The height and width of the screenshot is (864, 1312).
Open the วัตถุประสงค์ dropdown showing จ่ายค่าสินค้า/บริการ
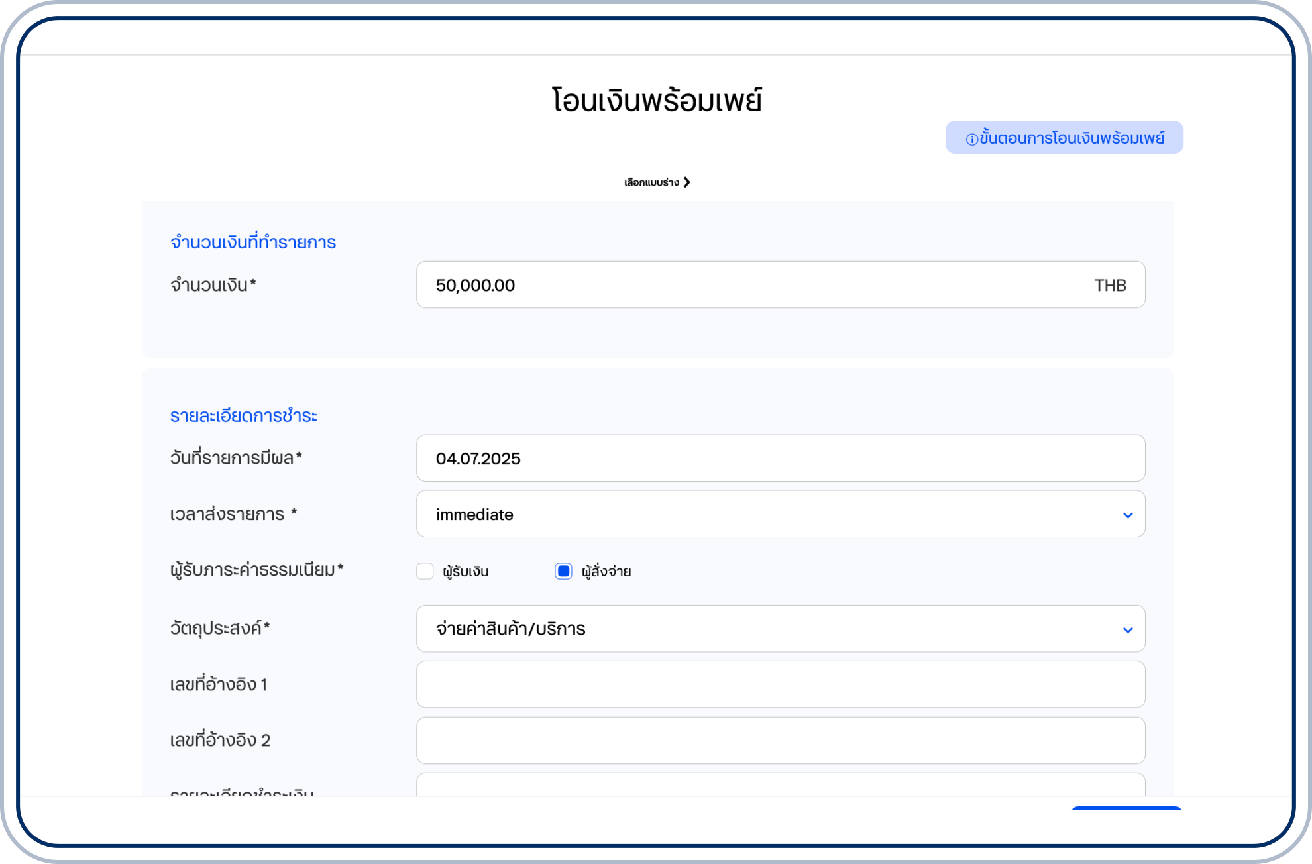[779, 629]
